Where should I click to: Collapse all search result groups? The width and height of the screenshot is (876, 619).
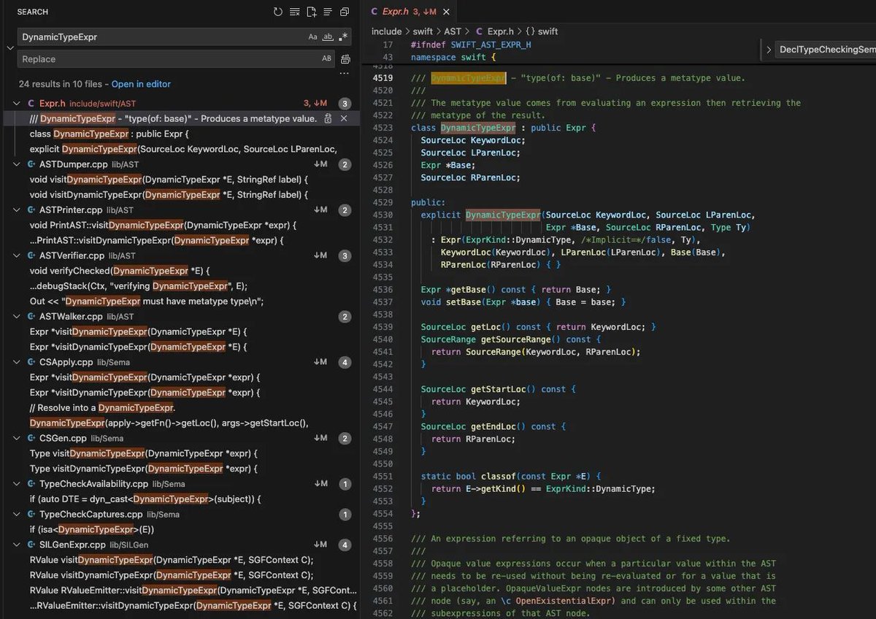[x=345, y=12]
